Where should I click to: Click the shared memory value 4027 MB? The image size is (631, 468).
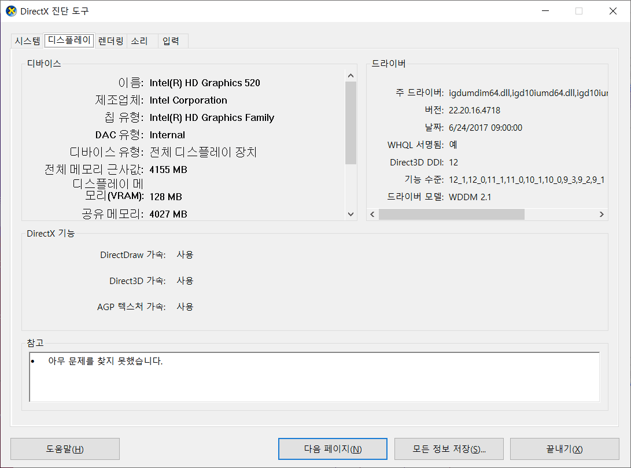tap(168, 214)
